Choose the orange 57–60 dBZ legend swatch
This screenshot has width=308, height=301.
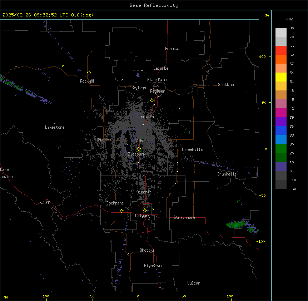pos(281,59)
